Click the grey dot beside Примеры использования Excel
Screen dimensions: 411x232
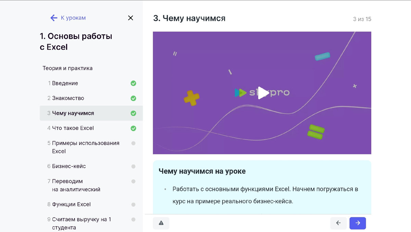tap(133, 143)
